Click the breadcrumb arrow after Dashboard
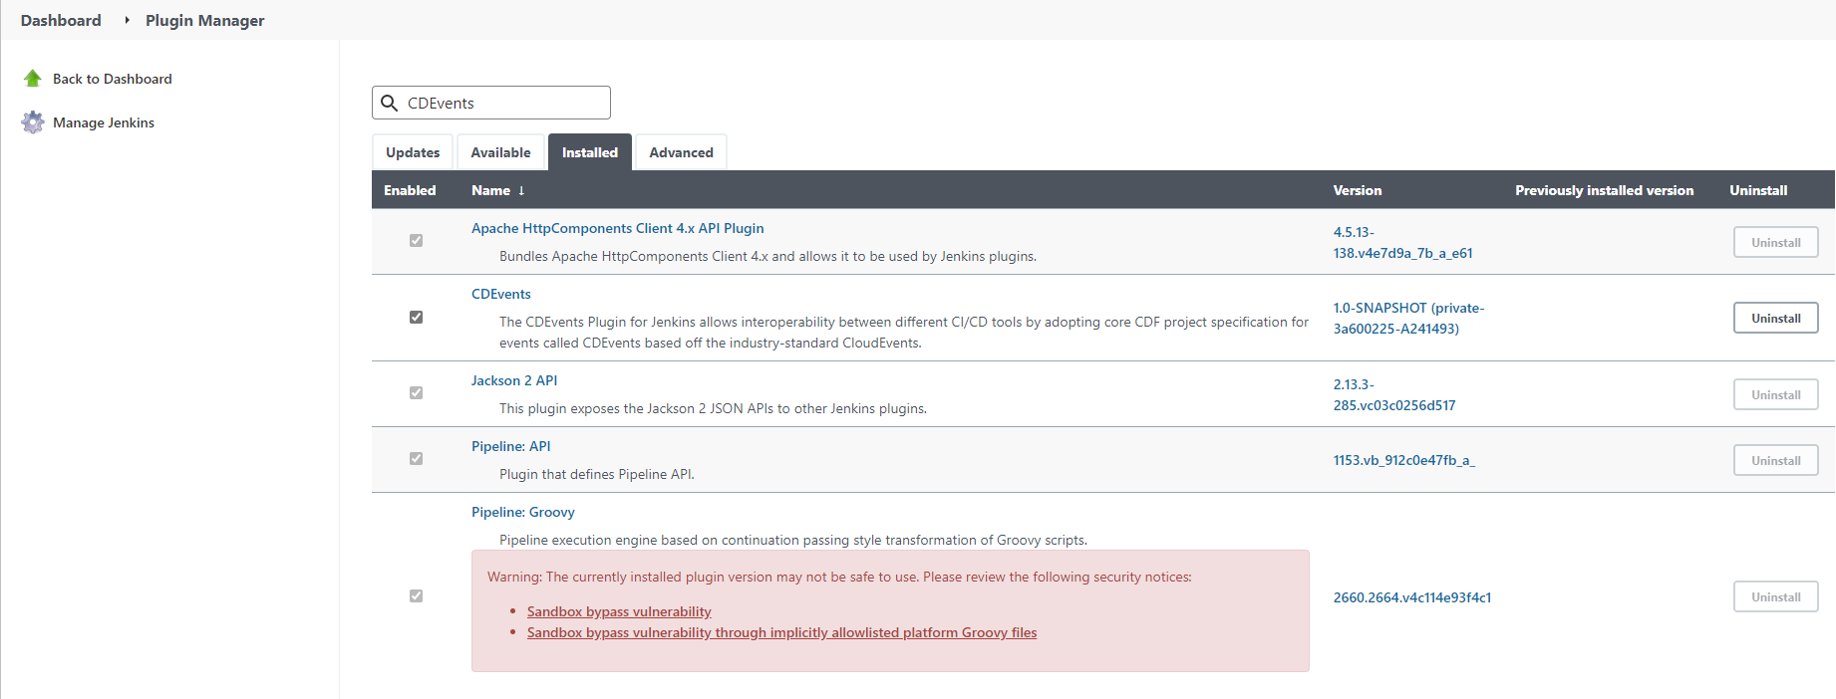Viewport: 1836px width, 699px height. 127,20
